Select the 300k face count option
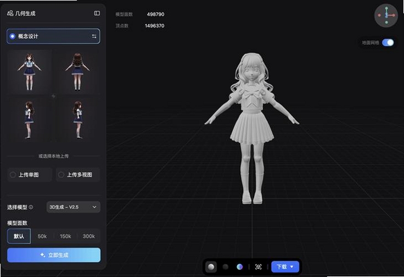This screenshot has width=404, height=277. click(x=88, y=236)
